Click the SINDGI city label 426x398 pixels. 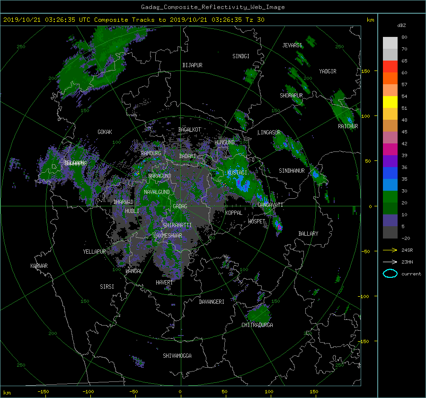click(x=241, y=56)
